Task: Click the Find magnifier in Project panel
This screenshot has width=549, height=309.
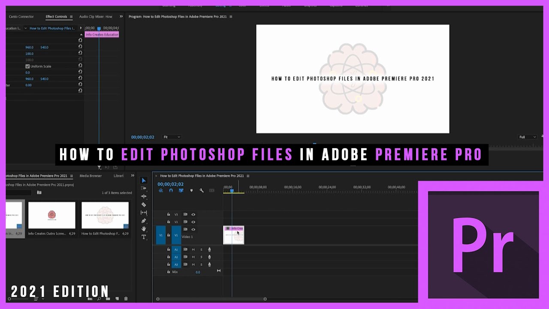Action: pos(100,298)
